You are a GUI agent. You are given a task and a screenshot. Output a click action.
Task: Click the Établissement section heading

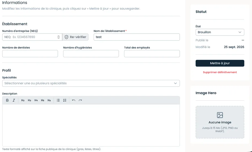coord(15,24)
